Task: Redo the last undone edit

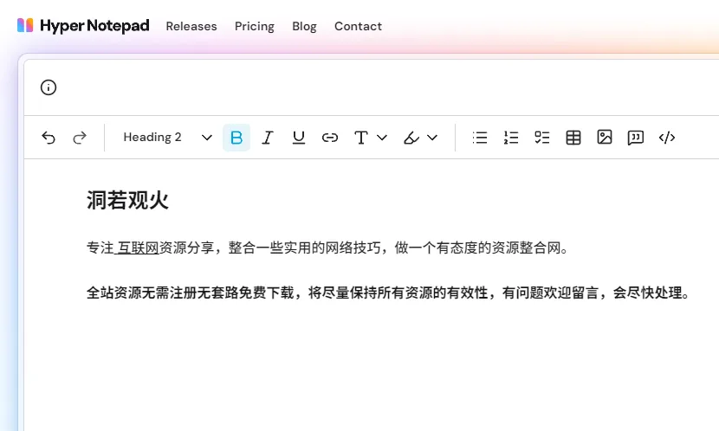Action: click(80, 138)
